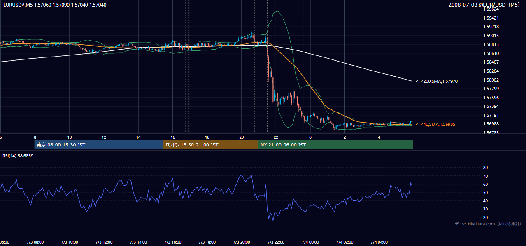This screenshot has height=246, width=526.
Task: Click the 7/3 22:00 bottom time label
Action: tap(276, 242)
